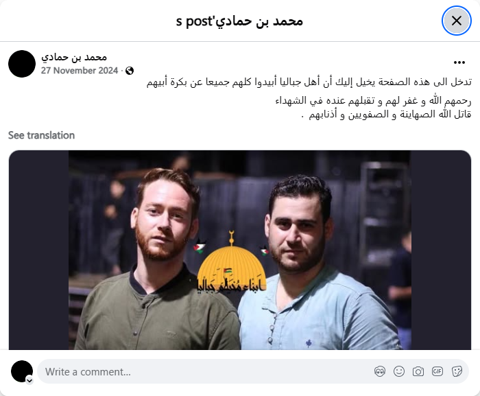
Task: Click the Write a comment field
Action: pos(205,372)
